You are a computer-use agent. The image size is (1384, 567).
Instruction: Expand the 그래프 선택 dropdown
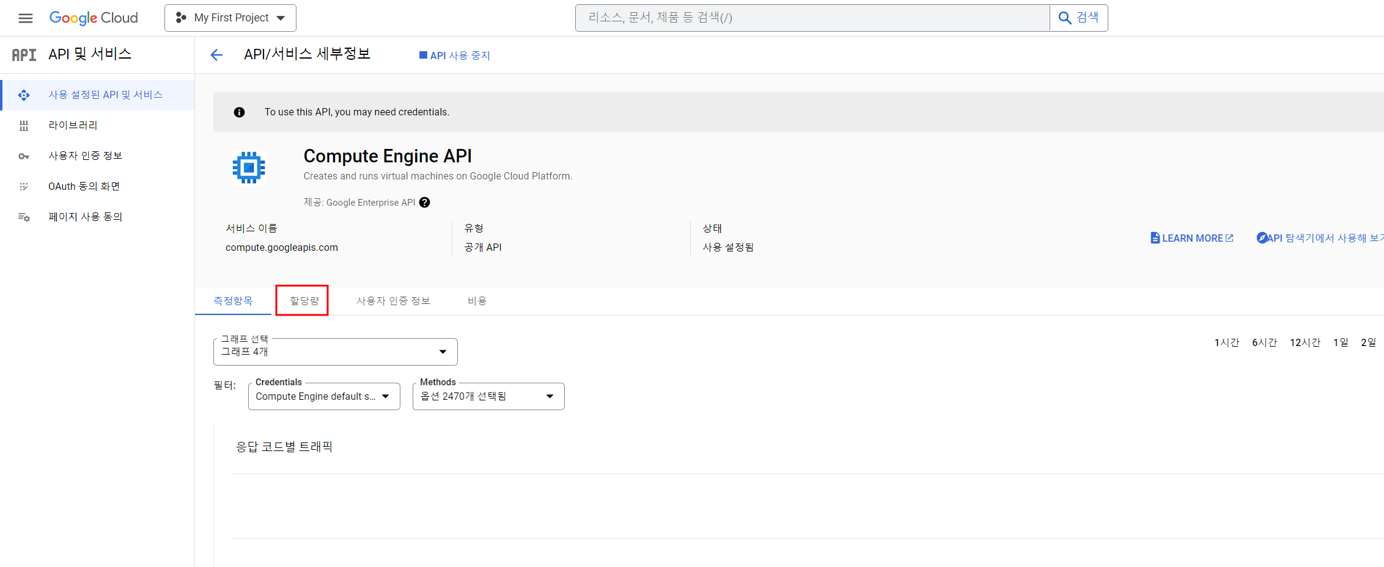(x=336, y=352)
